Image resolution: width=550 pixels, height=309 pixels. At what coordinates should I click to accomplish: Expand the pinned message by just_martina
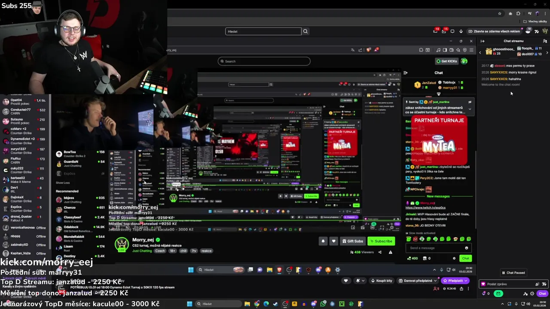click(470, 109)
